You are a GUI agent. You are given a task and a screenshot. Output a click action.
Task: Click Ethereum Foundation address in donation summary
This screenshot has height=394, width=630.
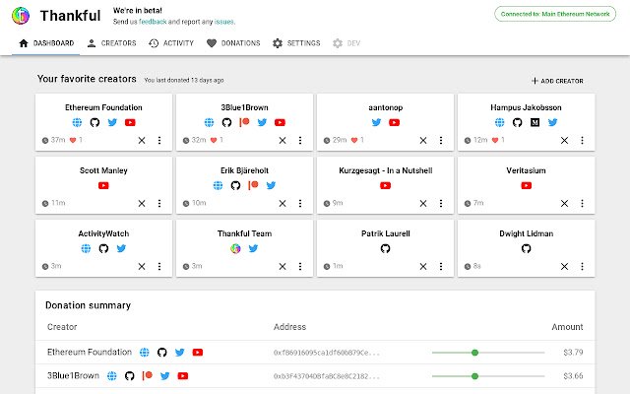click(326, 353)
